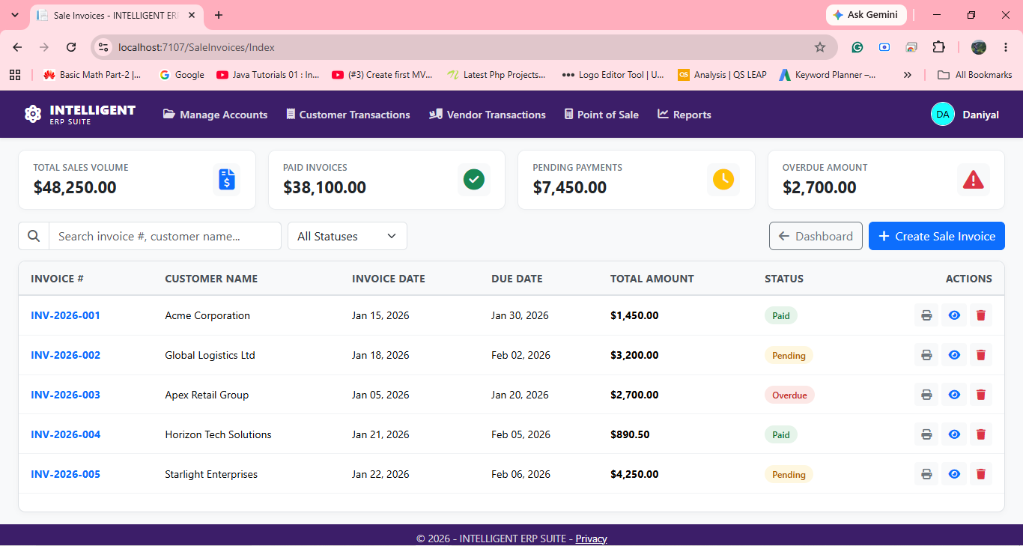Delete the Horizon Tech Solutions invoice
Screen dimensions: 1023x546
tap(980, 434)
